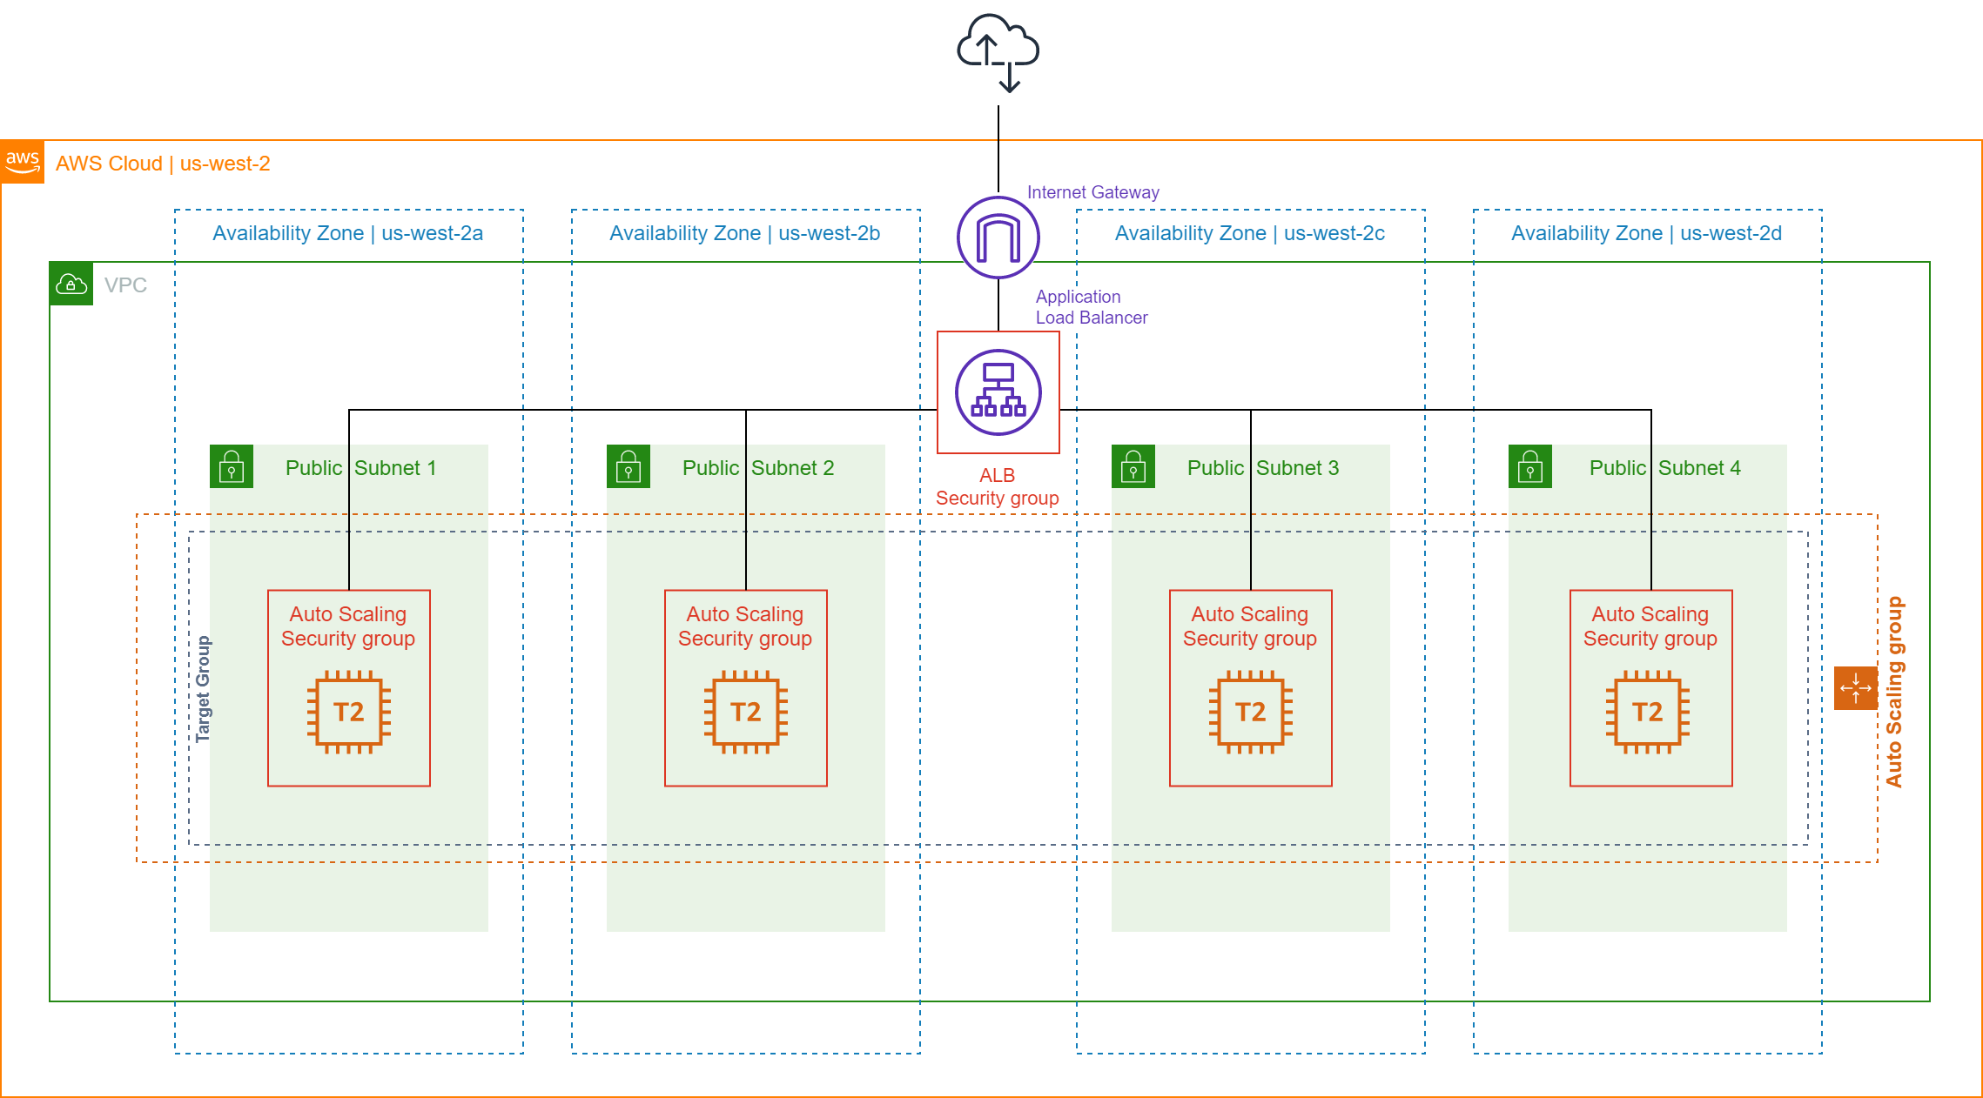Image resolution: width=1983 pixels, height=1098 pixels.
Task: Click the AWS Cloud us-west-2 title
Action: pyautogui.click(x=163, y=164)
